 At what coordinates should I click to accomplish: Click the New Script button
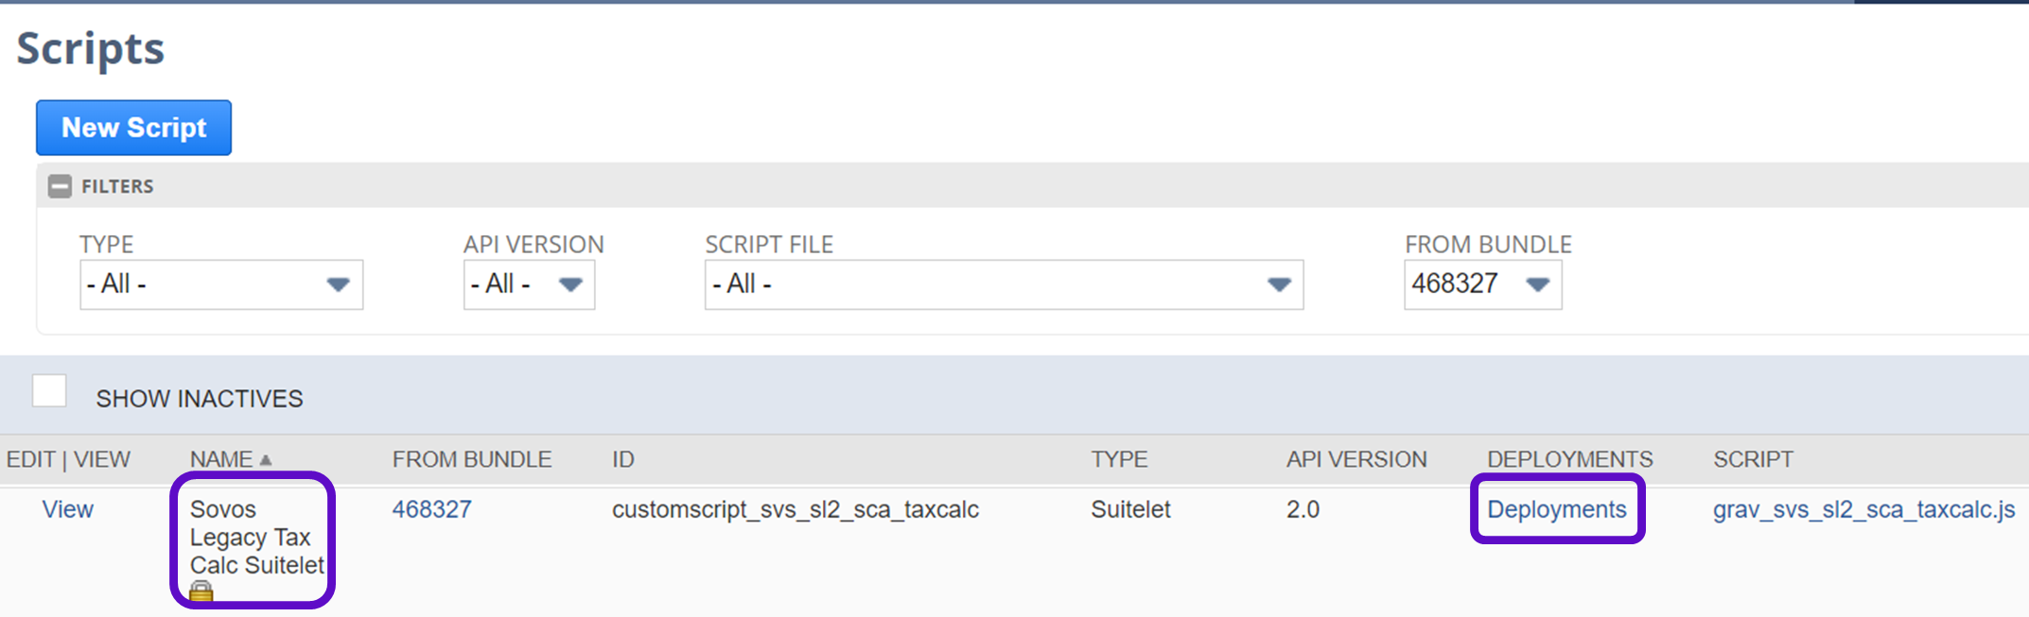tap(133, 128)
